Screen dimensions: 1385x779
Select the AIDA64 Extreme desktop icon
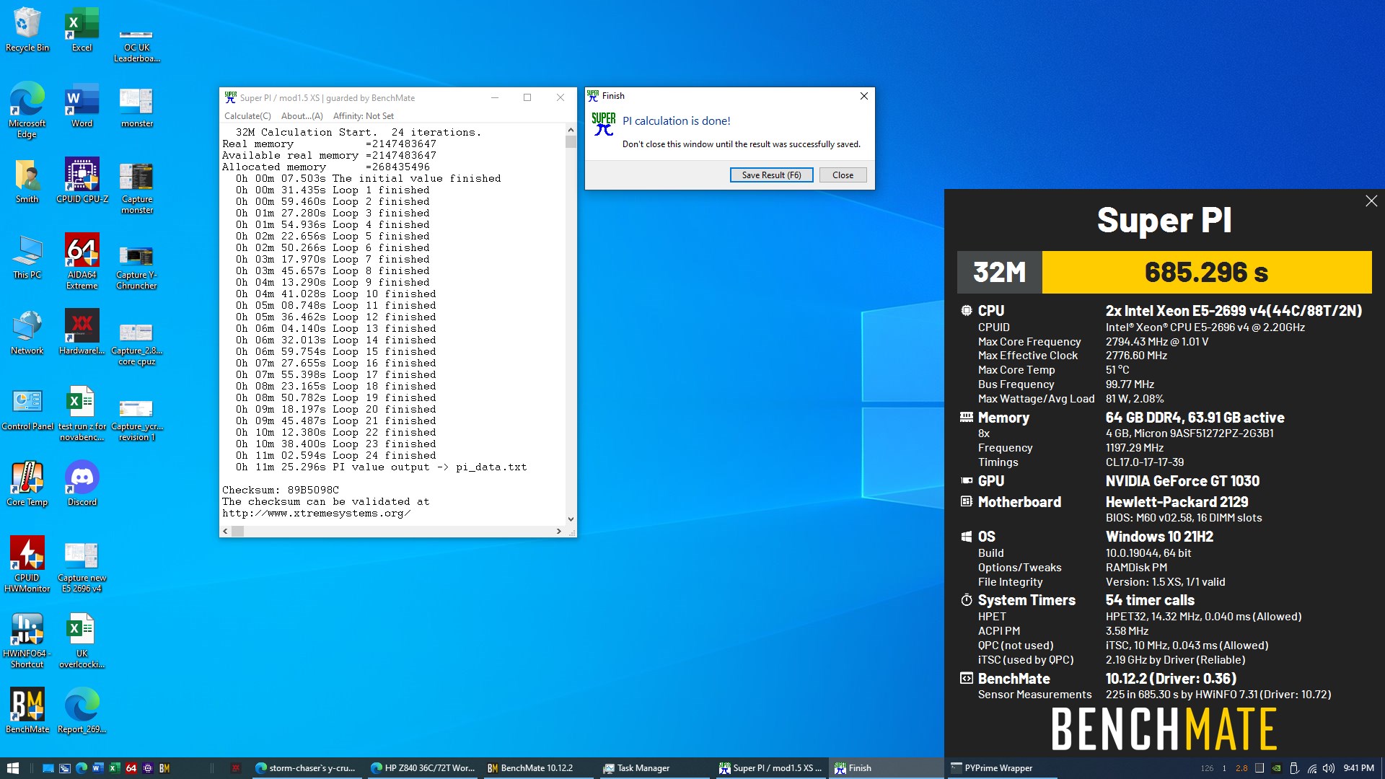click(82, 261)
